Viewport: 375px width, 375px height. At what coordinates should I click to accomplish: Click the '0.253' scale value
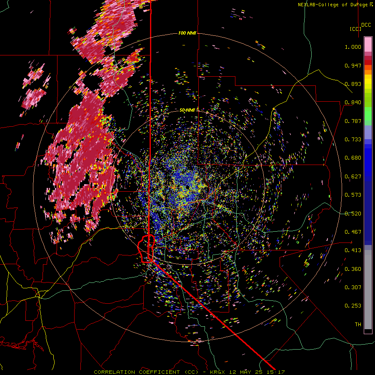click(x=353, y=306)
